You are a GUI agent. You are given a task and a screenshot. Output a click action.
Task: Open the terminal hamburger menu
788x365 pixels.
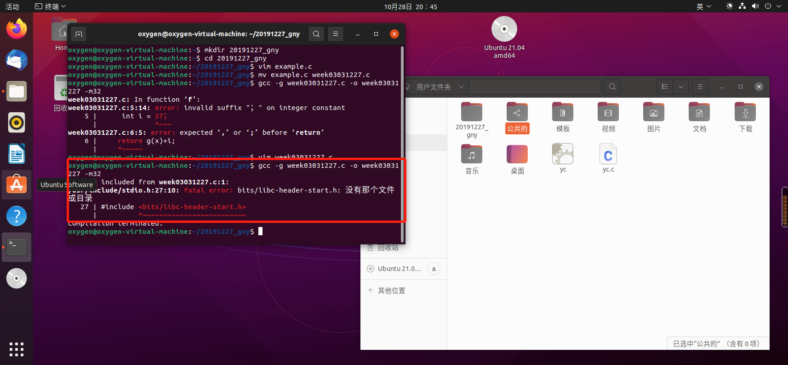point(336,34)
